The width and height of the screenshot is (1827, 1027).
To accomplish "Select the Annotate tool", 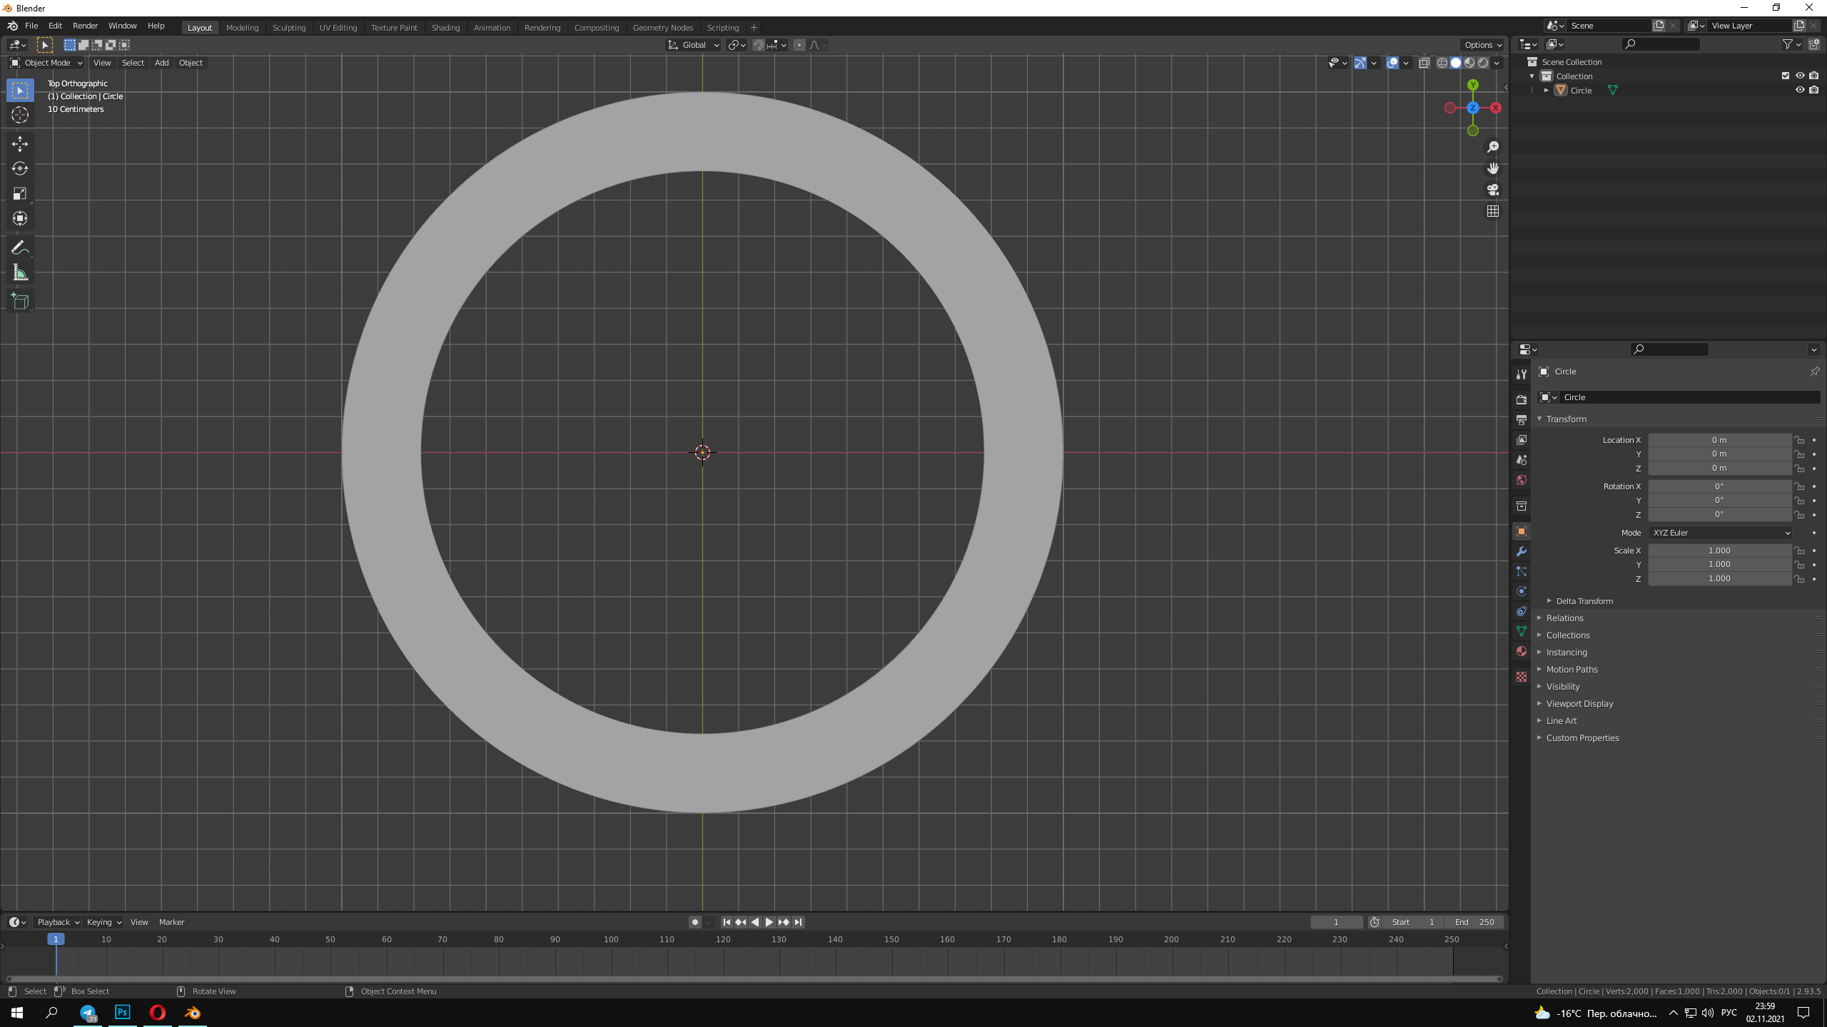I will (x=20, y=248).
